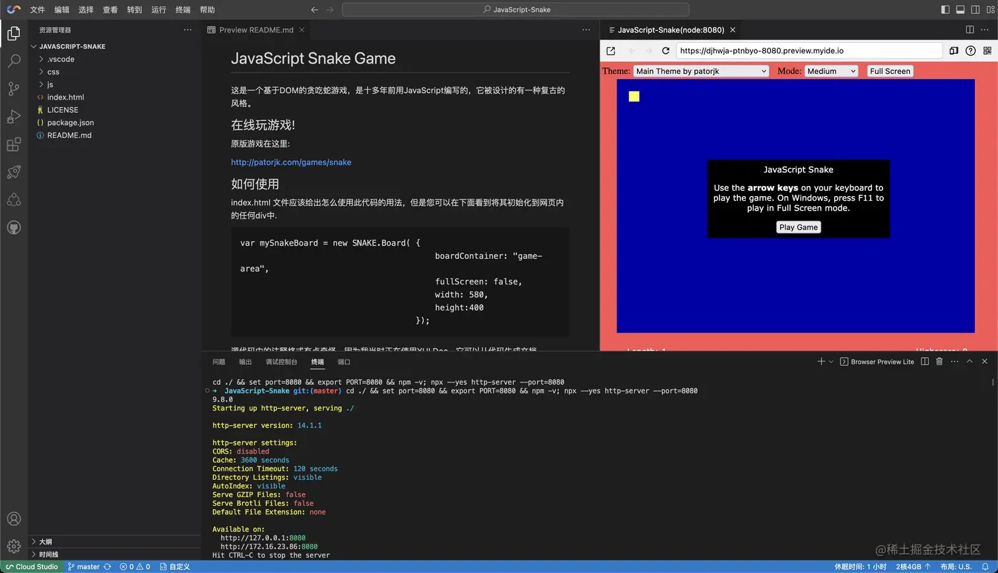Kill the terminal with the trash icon
Screen dimensions: 998x573
(939, 362)
